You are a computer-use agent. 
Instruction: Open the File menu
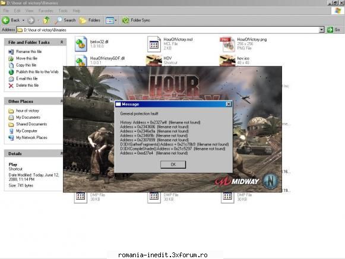click(6, 11)
